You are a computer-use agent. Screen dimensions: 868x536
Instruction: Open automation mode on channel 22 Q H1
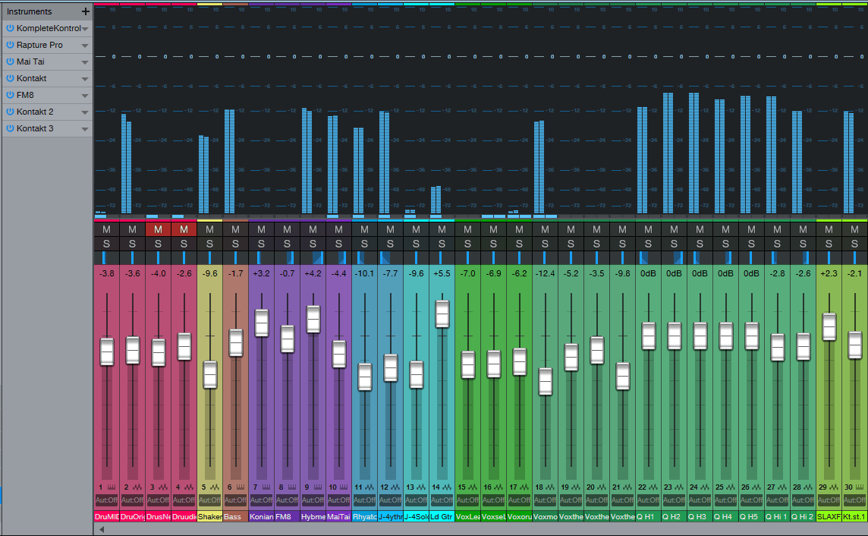(x=648, y=500)
